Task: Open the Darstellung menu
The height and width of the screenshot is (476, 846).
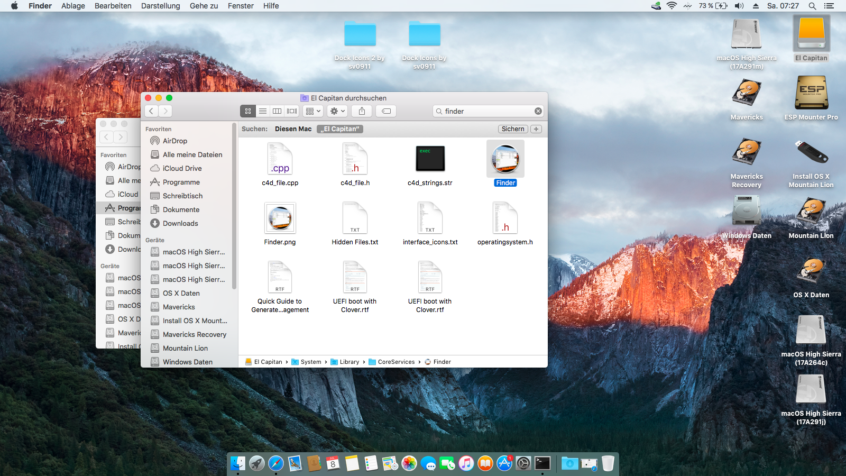Action: (160, 6)
